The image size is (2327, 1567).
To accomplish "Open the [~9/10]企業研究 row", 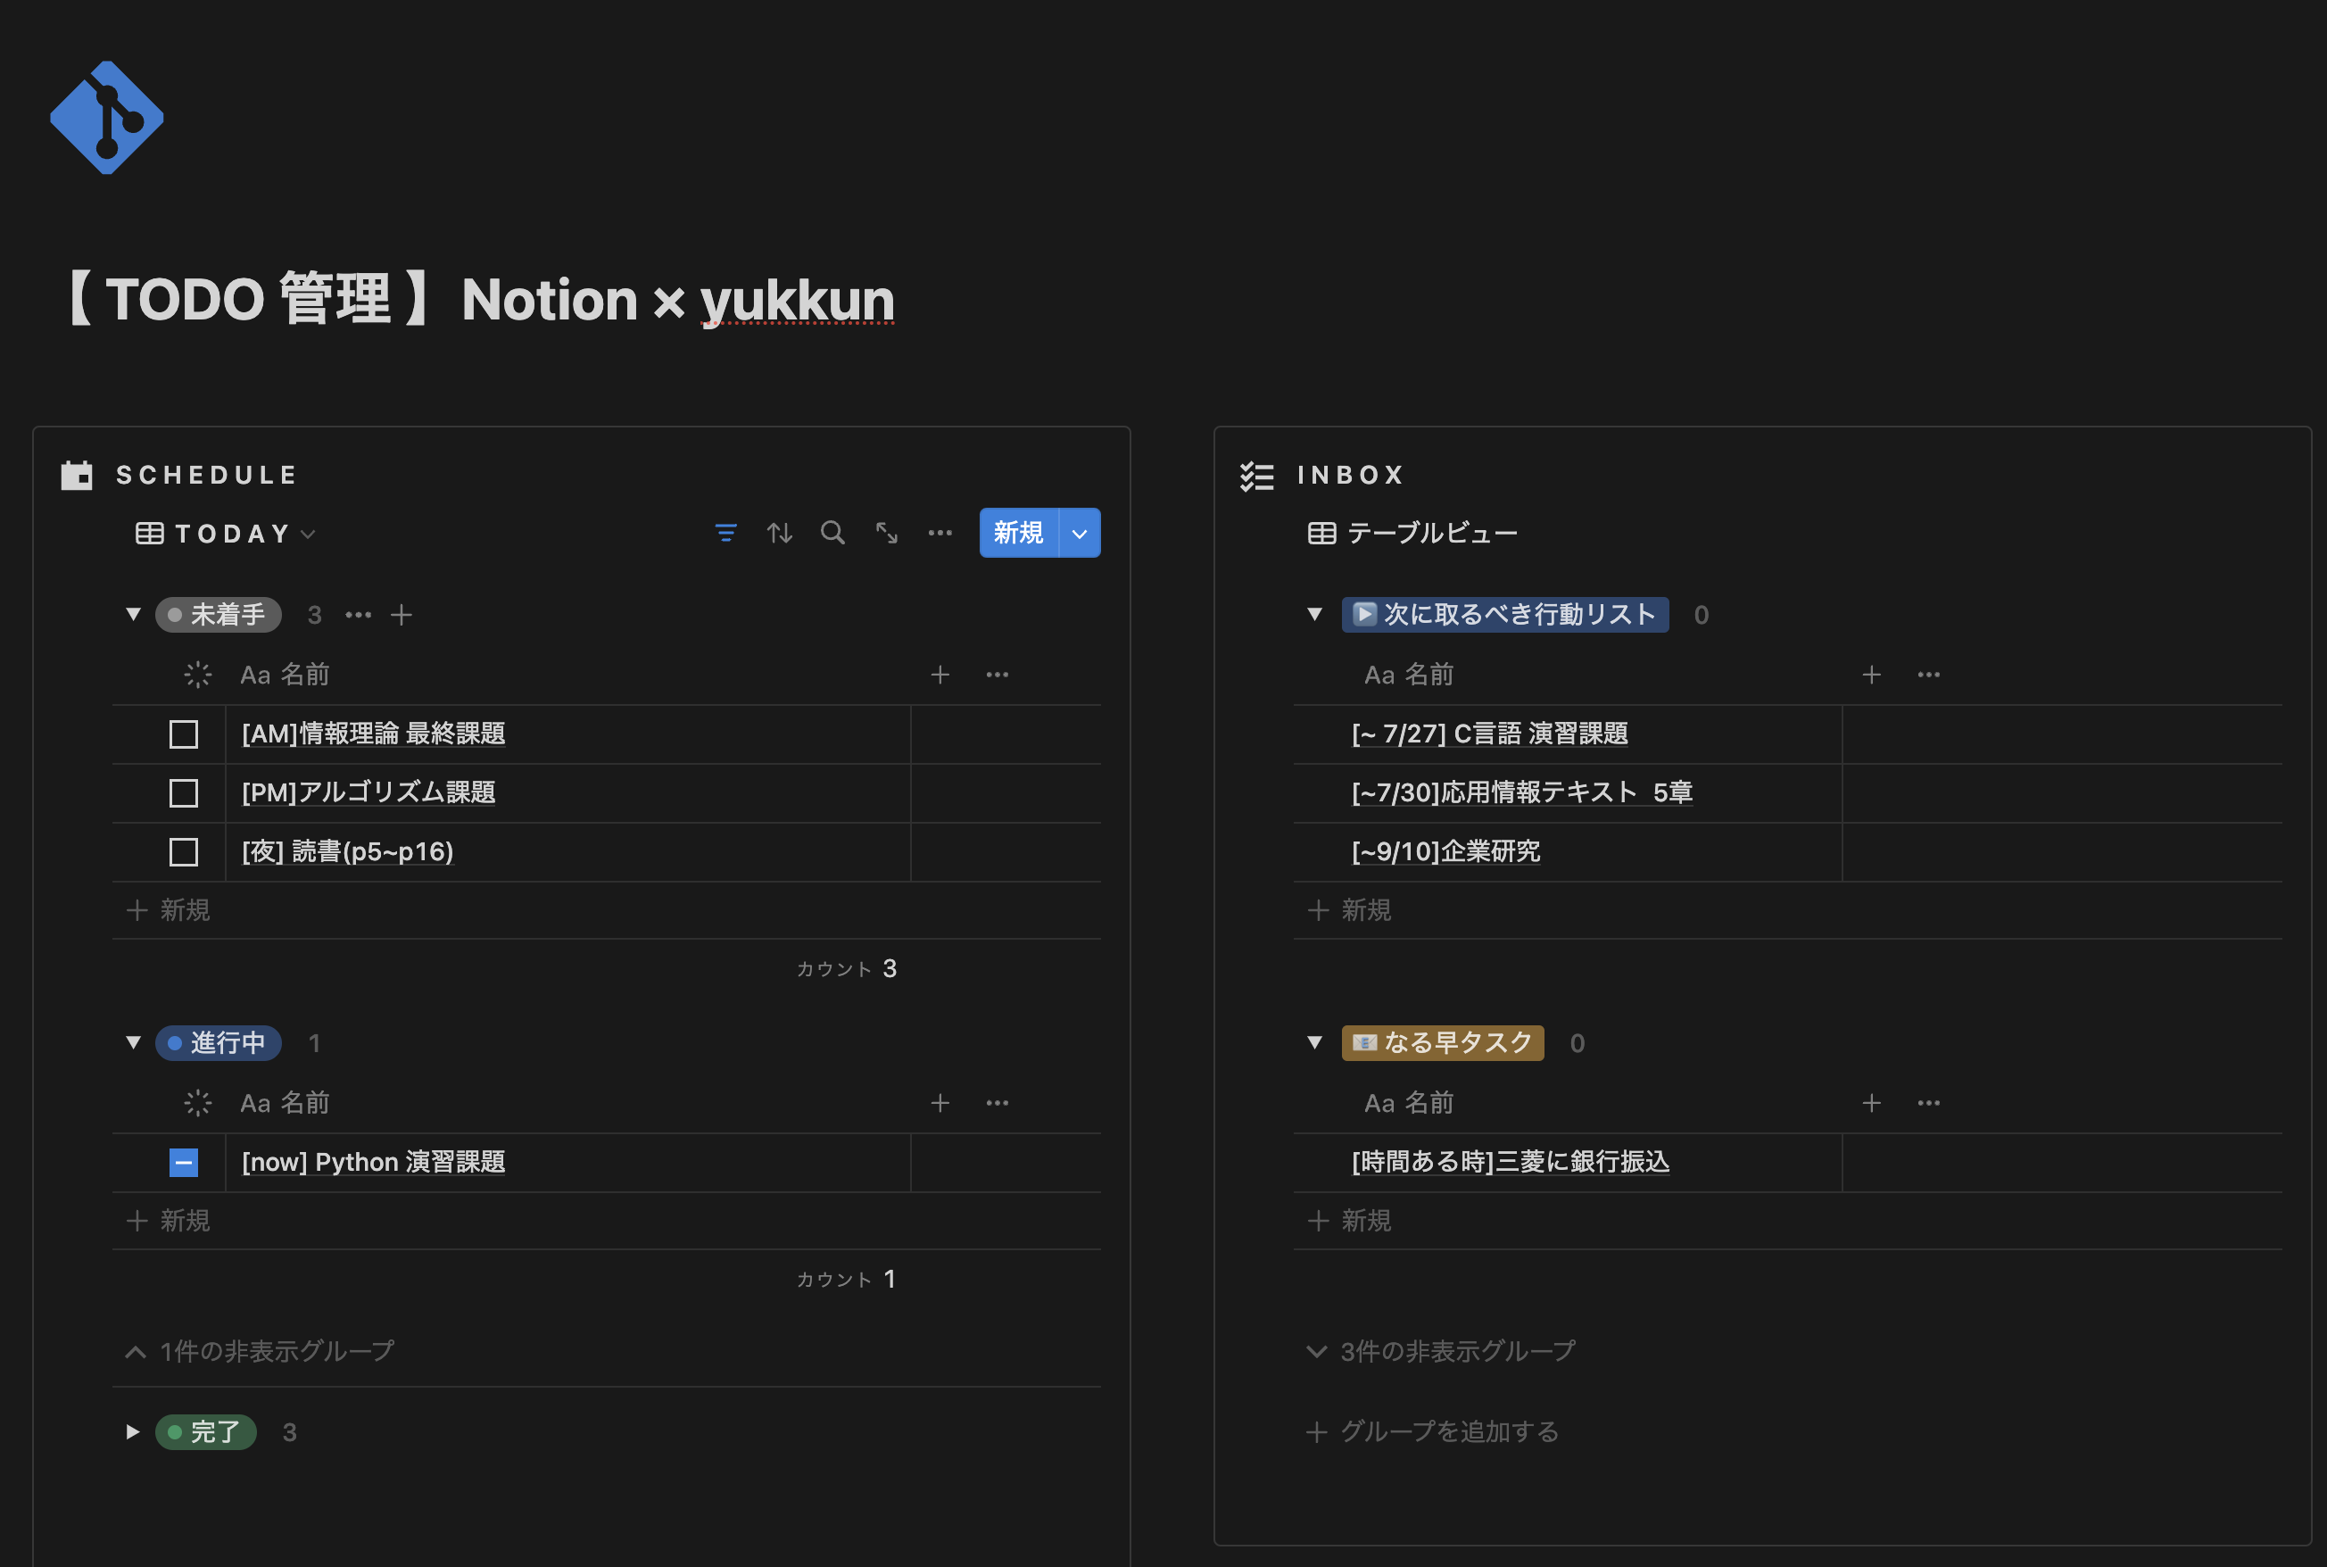I will pos(1445,852).
